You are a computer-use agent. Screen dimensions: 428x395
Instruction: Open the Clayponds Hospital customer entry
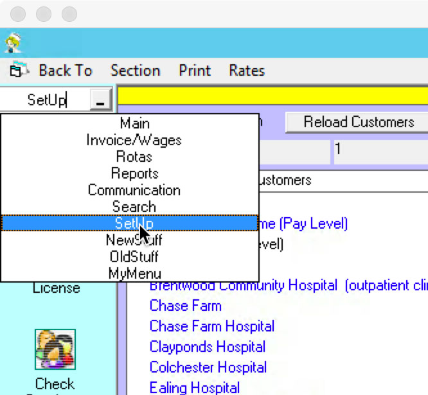point(207,347)
